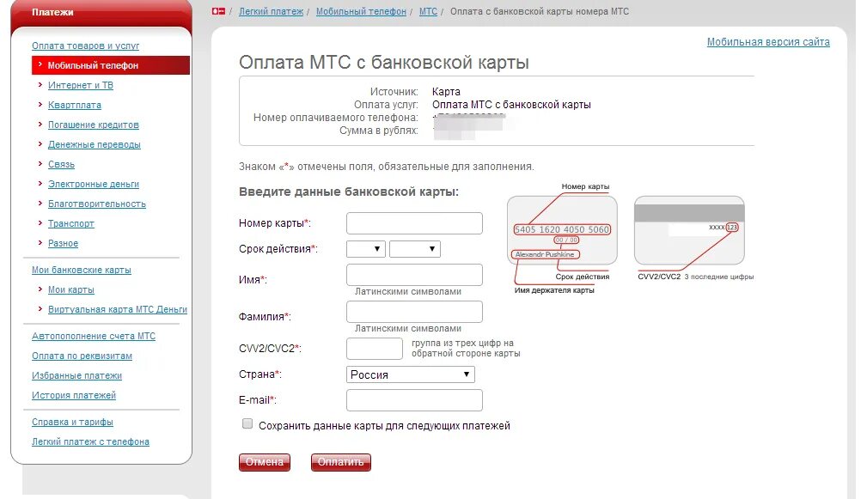Open Оплата по реквизитам link
Viewport: 867px width, 499px height.
coord(82,356)
